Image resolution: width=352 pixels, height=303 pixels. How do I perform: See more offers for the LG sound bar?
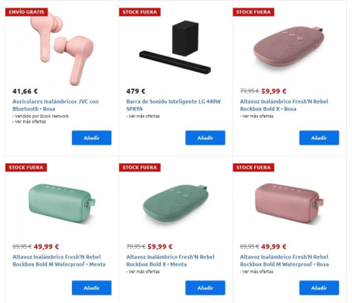pos(144,116)
